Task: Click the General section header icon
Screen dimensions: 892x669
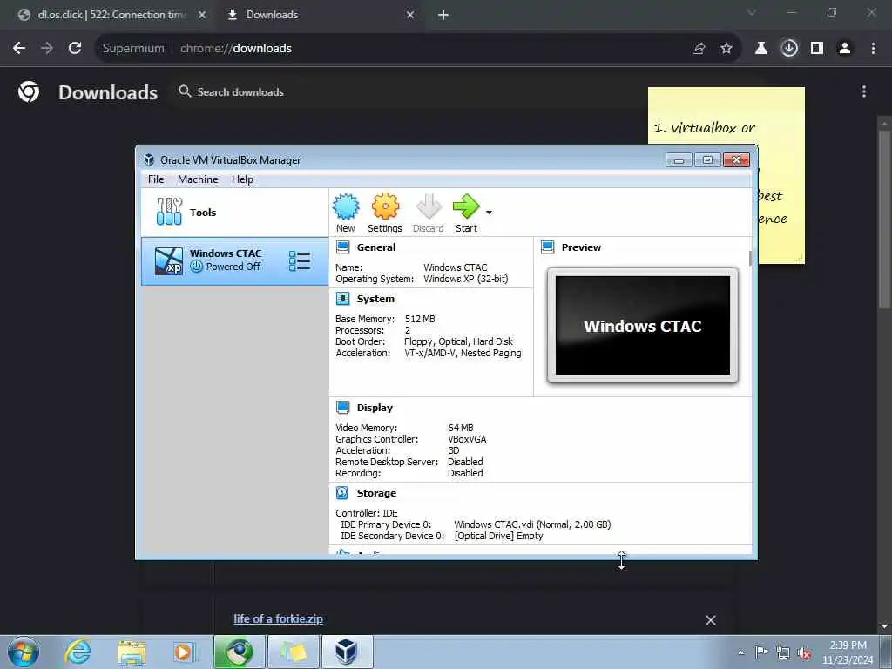Action: pyautogui.click(x=342, y=247)
